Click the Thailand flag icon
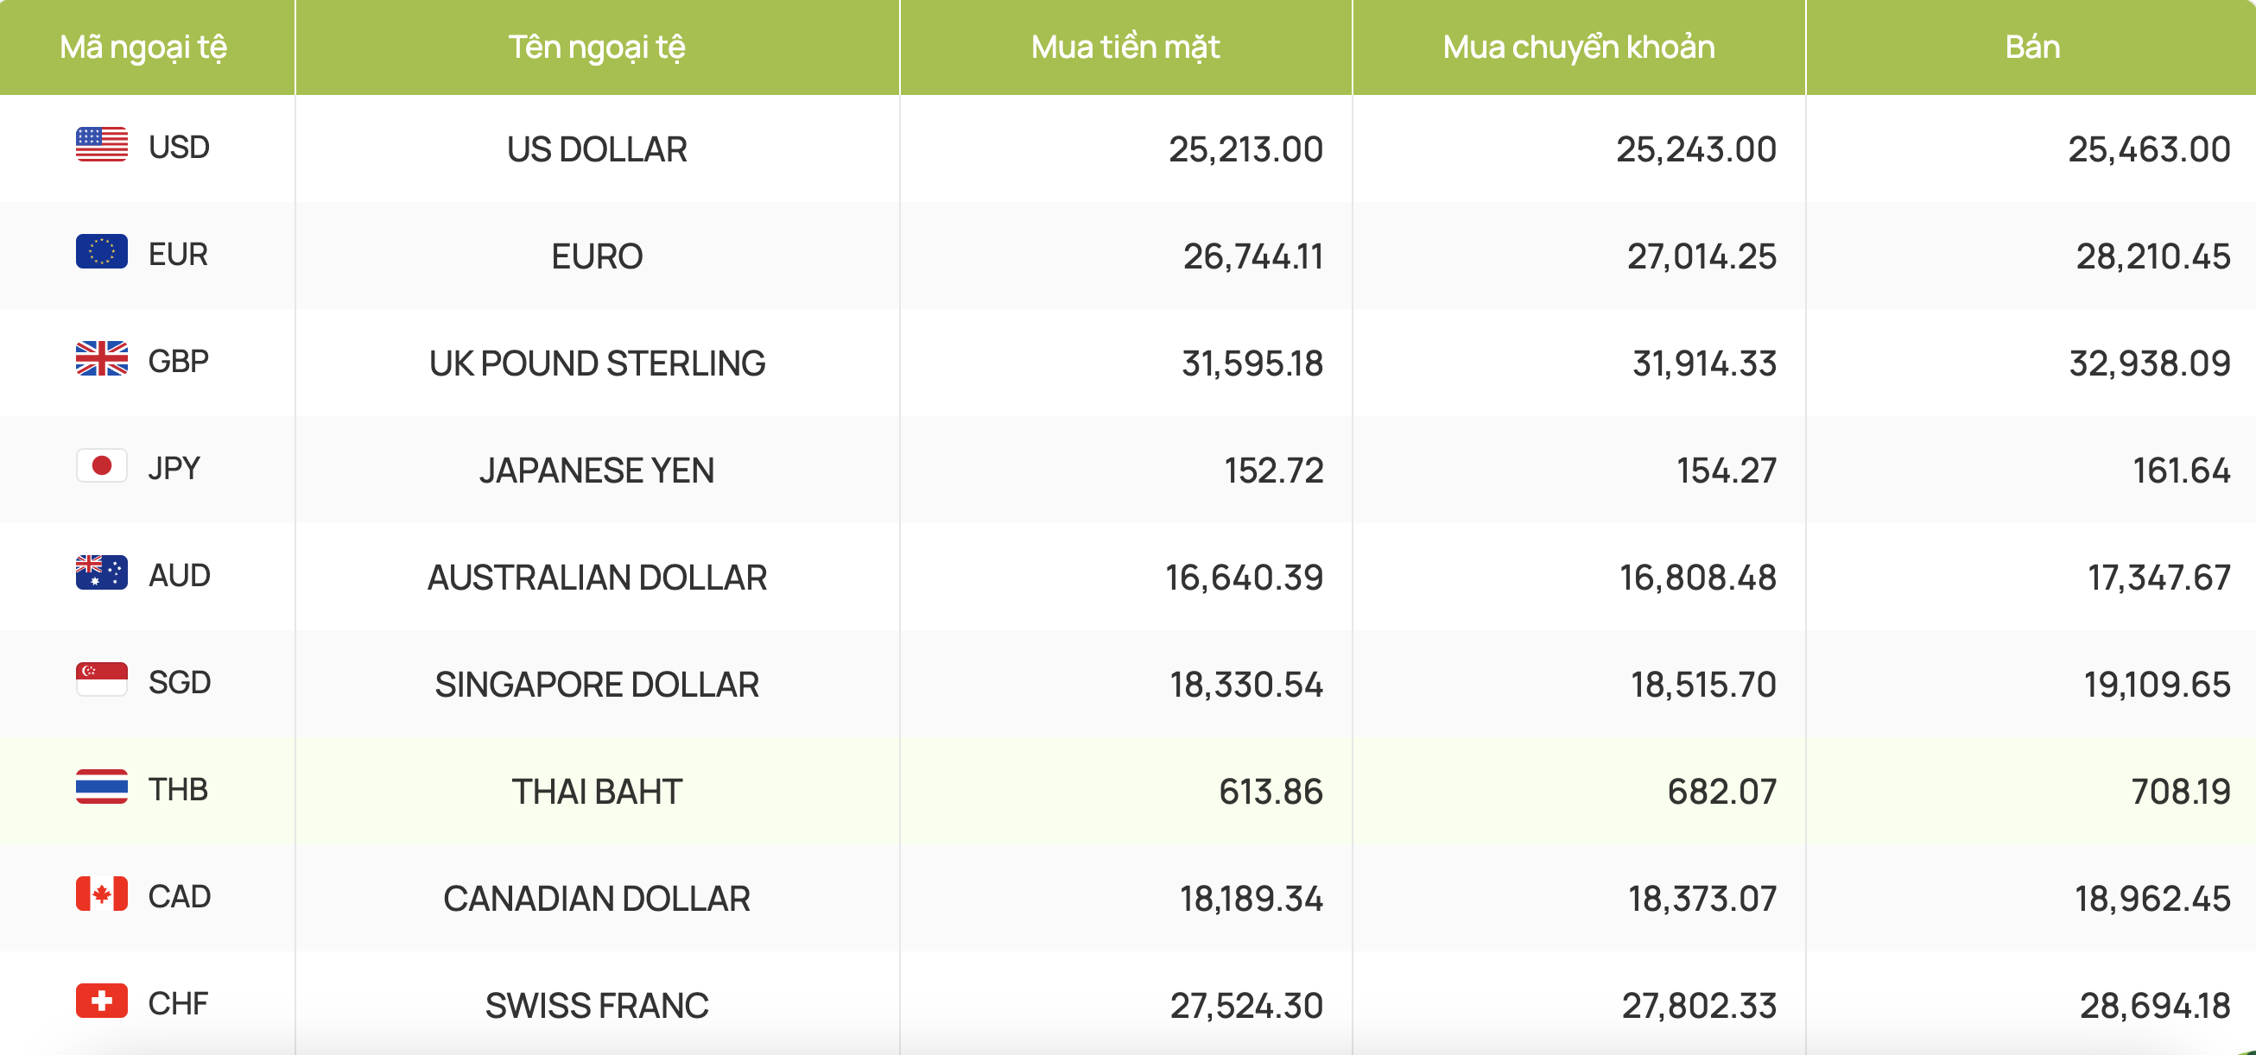The height and width of the screenshot is (1055, 2256). (102, 787)
